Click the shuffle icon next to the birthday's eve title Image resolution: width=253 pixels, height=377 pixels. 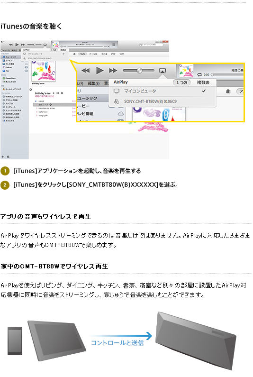point(58,93)
